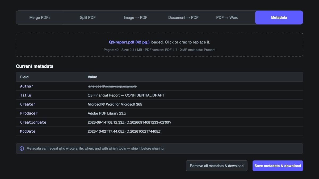Click the Title field label
This screenshot has height=179, width=319.
26,95
